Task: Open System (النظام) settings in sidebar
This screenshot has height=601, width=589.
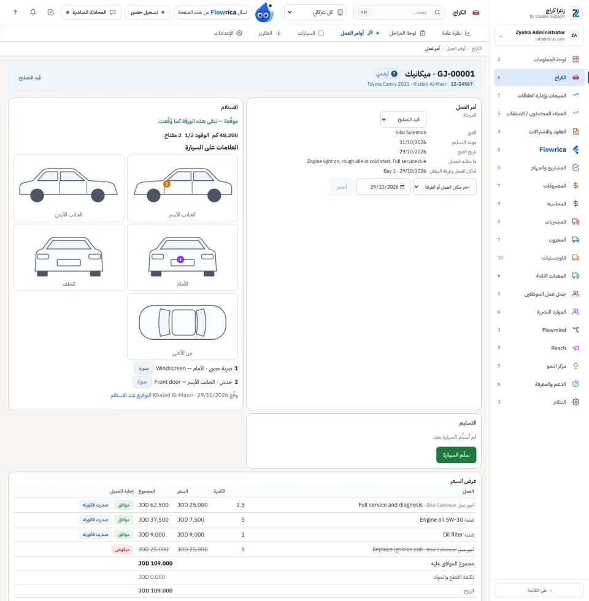Action: point(539,402)
